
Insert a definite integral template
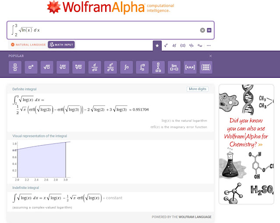[x=142, y=67]
